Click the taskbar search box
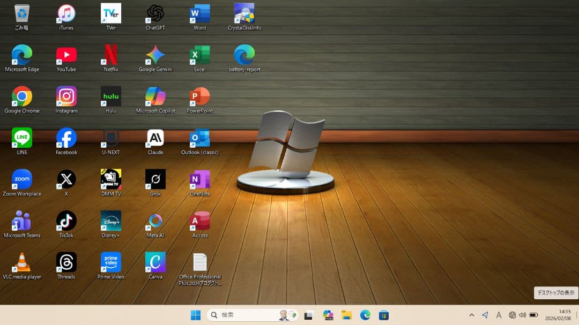Screen dimensions: 579x325 coord(247,315)
